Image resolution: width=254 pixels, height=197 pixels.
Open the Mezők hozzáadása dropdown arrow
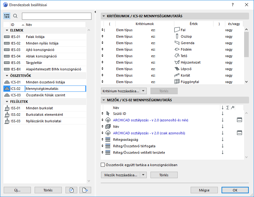[x=143, y=175]
